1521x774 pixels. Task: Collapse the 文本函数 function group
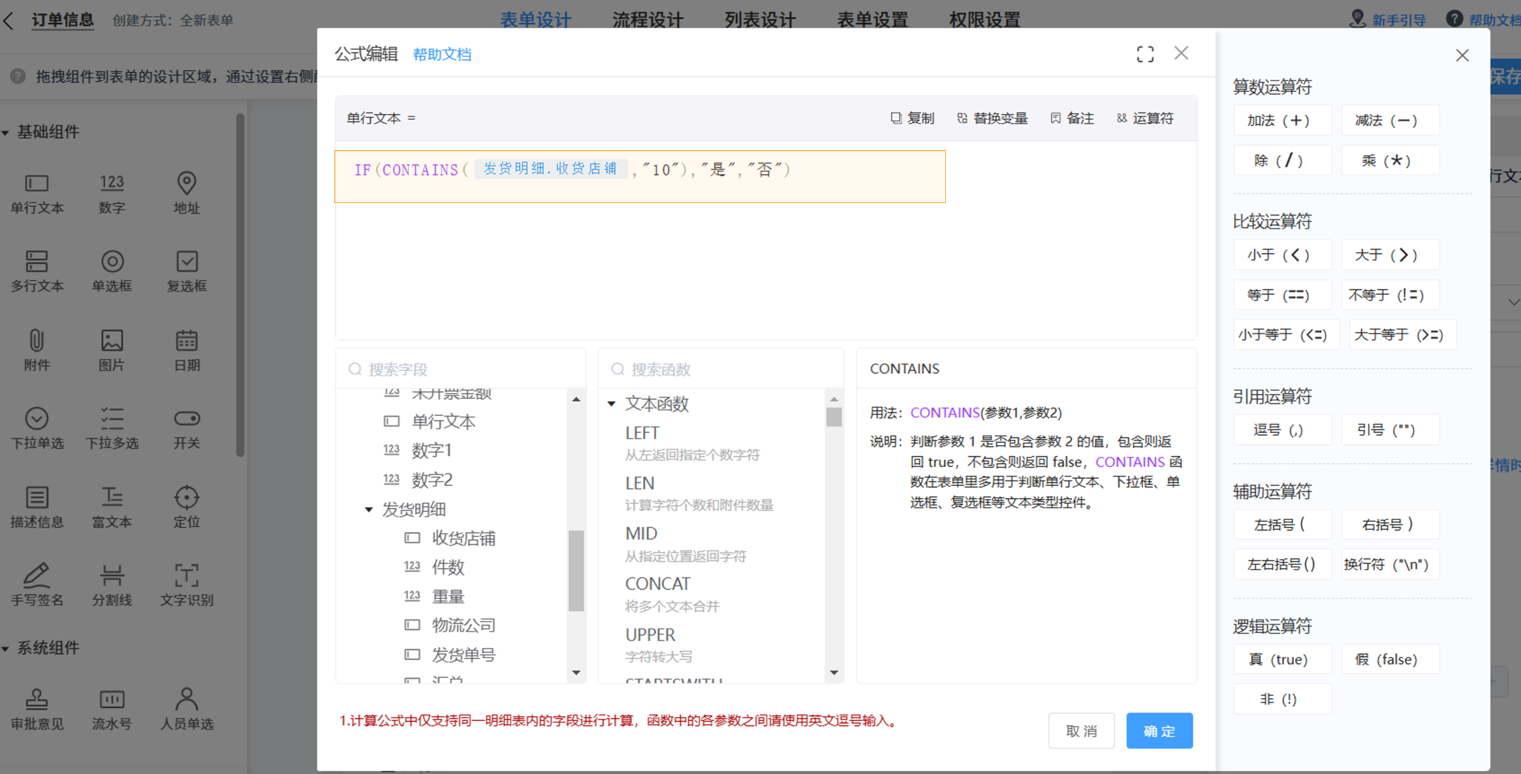point(612,404)
